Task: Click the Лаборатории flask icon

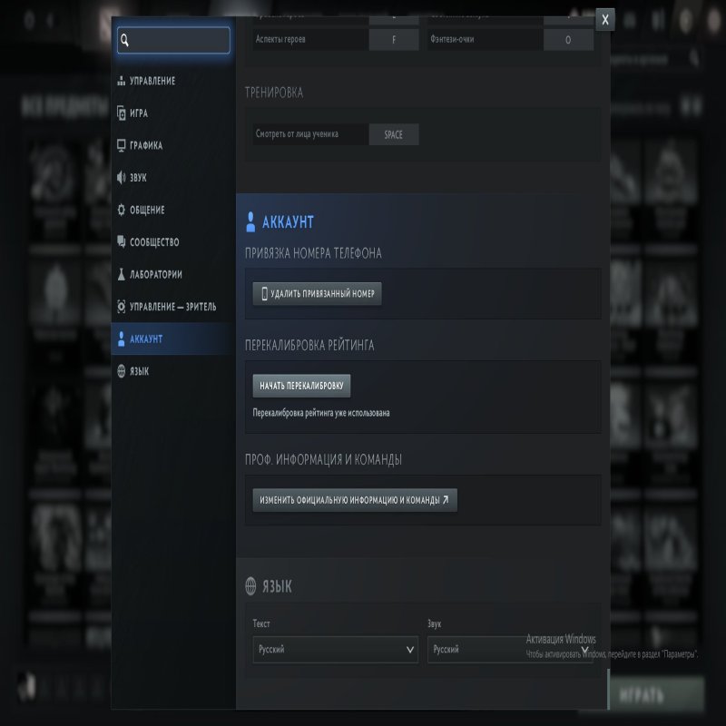Action: [x=121, y=274]
